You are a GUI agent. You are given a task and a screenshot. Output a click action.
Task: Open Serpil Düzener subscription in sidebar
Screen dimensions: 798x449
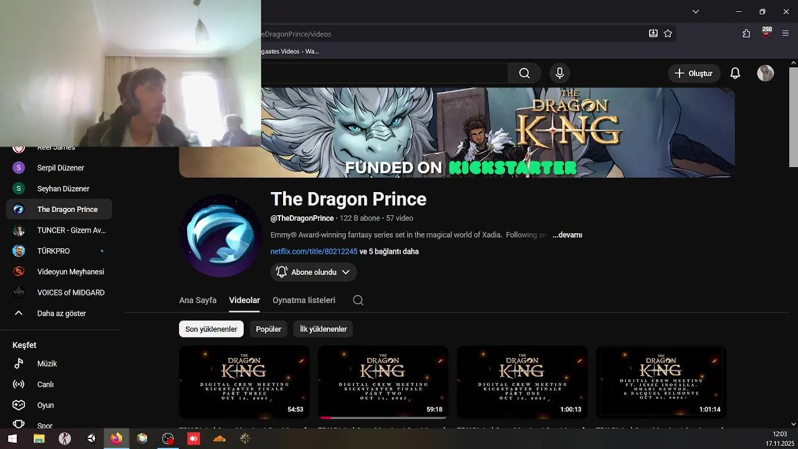point(59,168)
